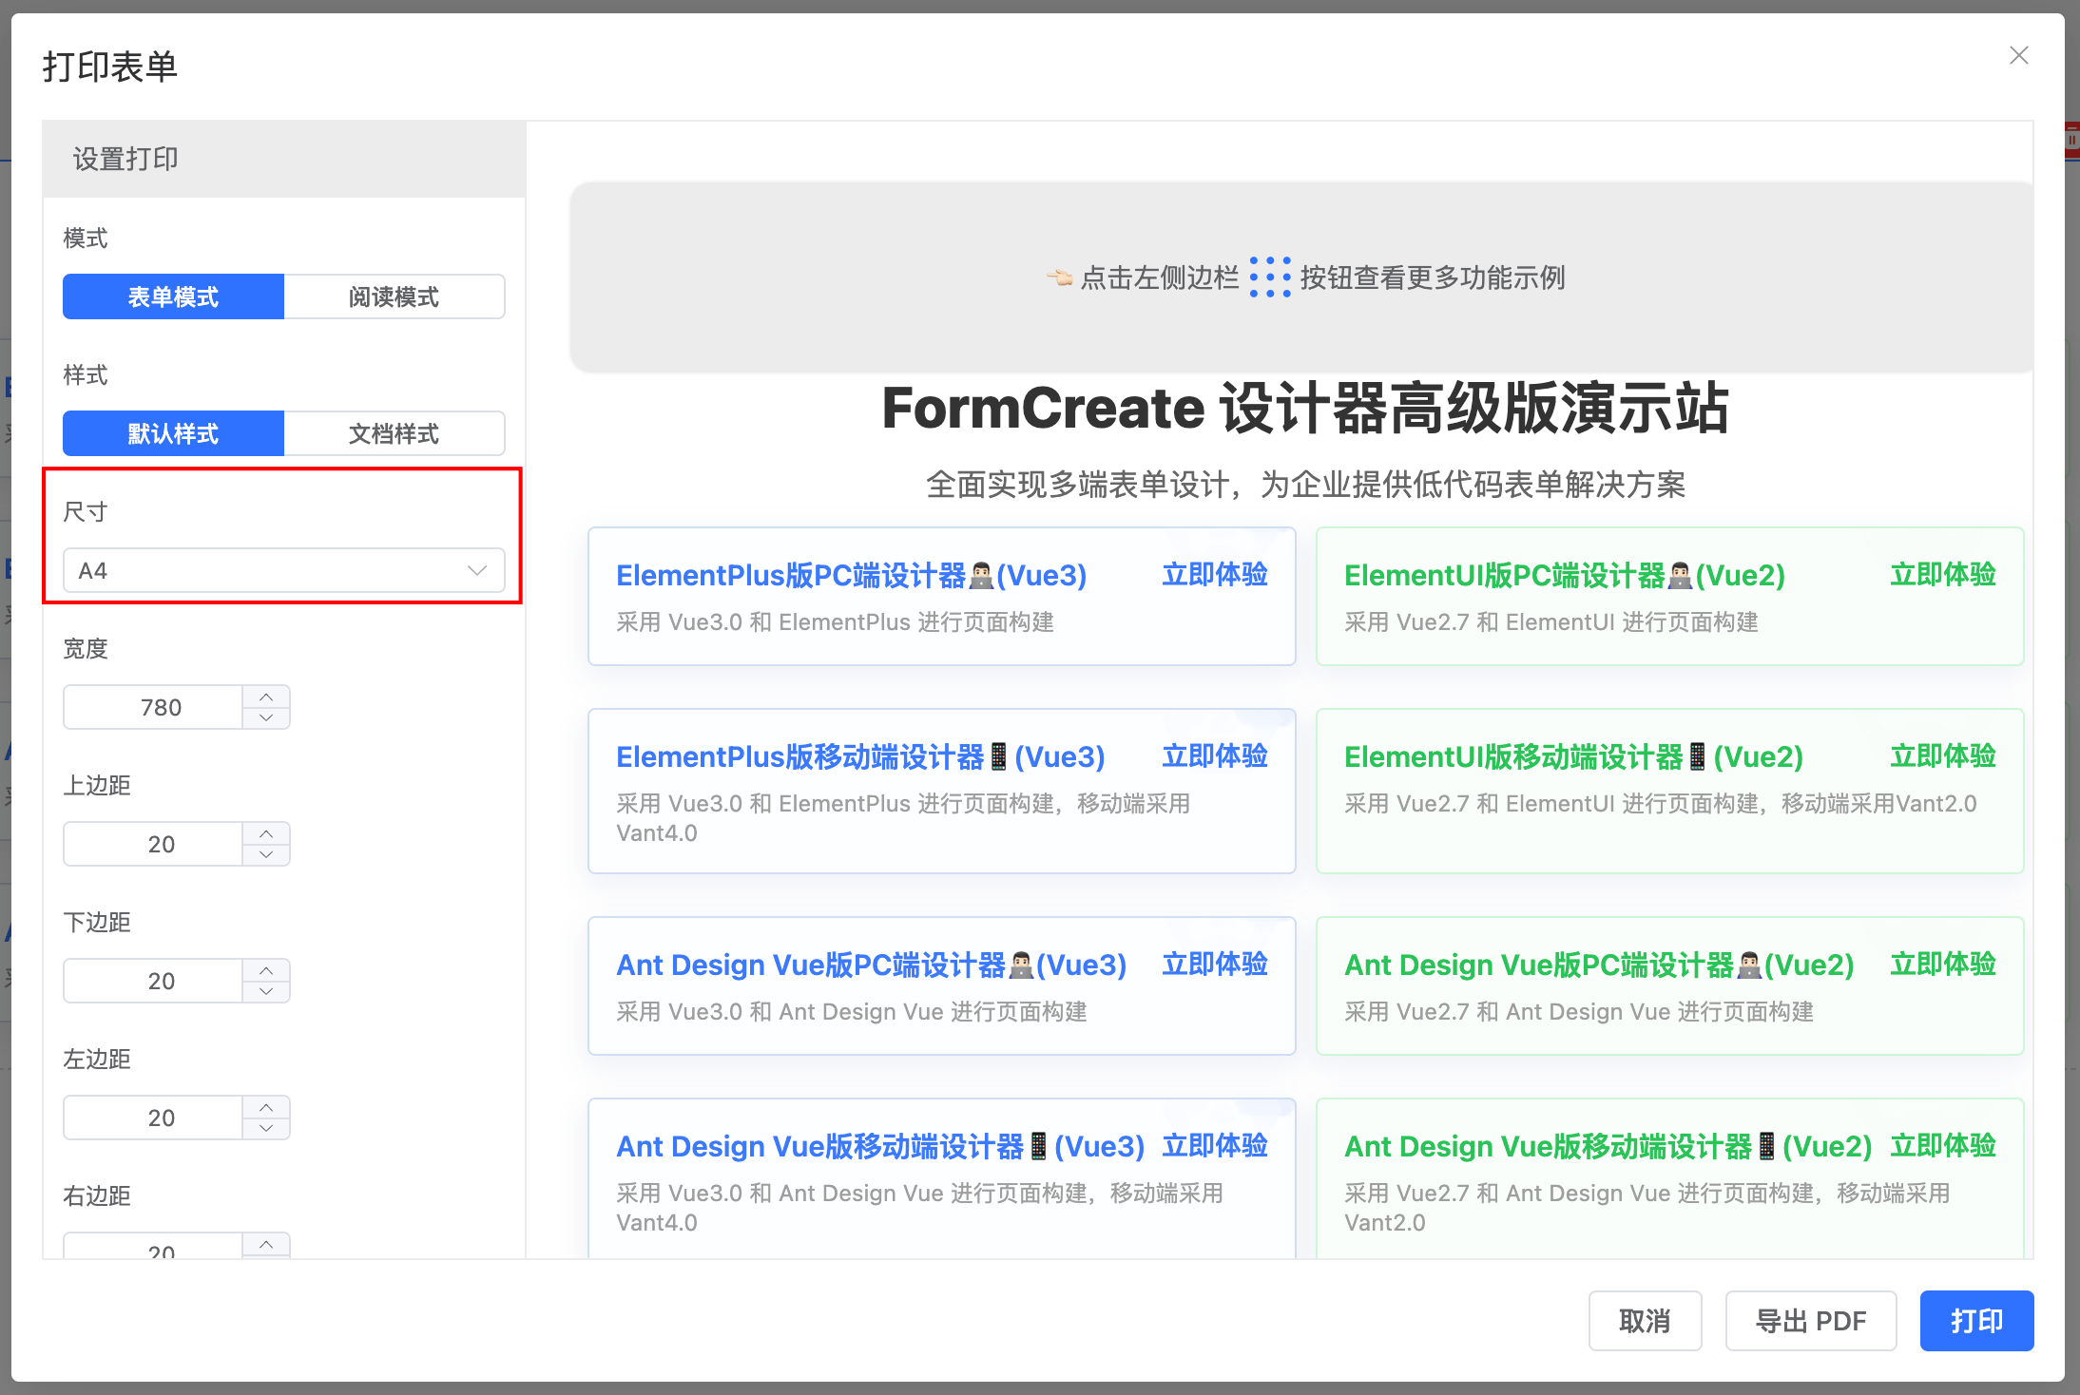Increase 宽度 with up arrow
This screenshot has width=2080, height=1395.
pos(266,697)
